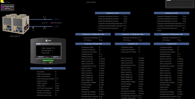
Task: Click the Active Temperature Setpoint row
Action: pos(48,79)
